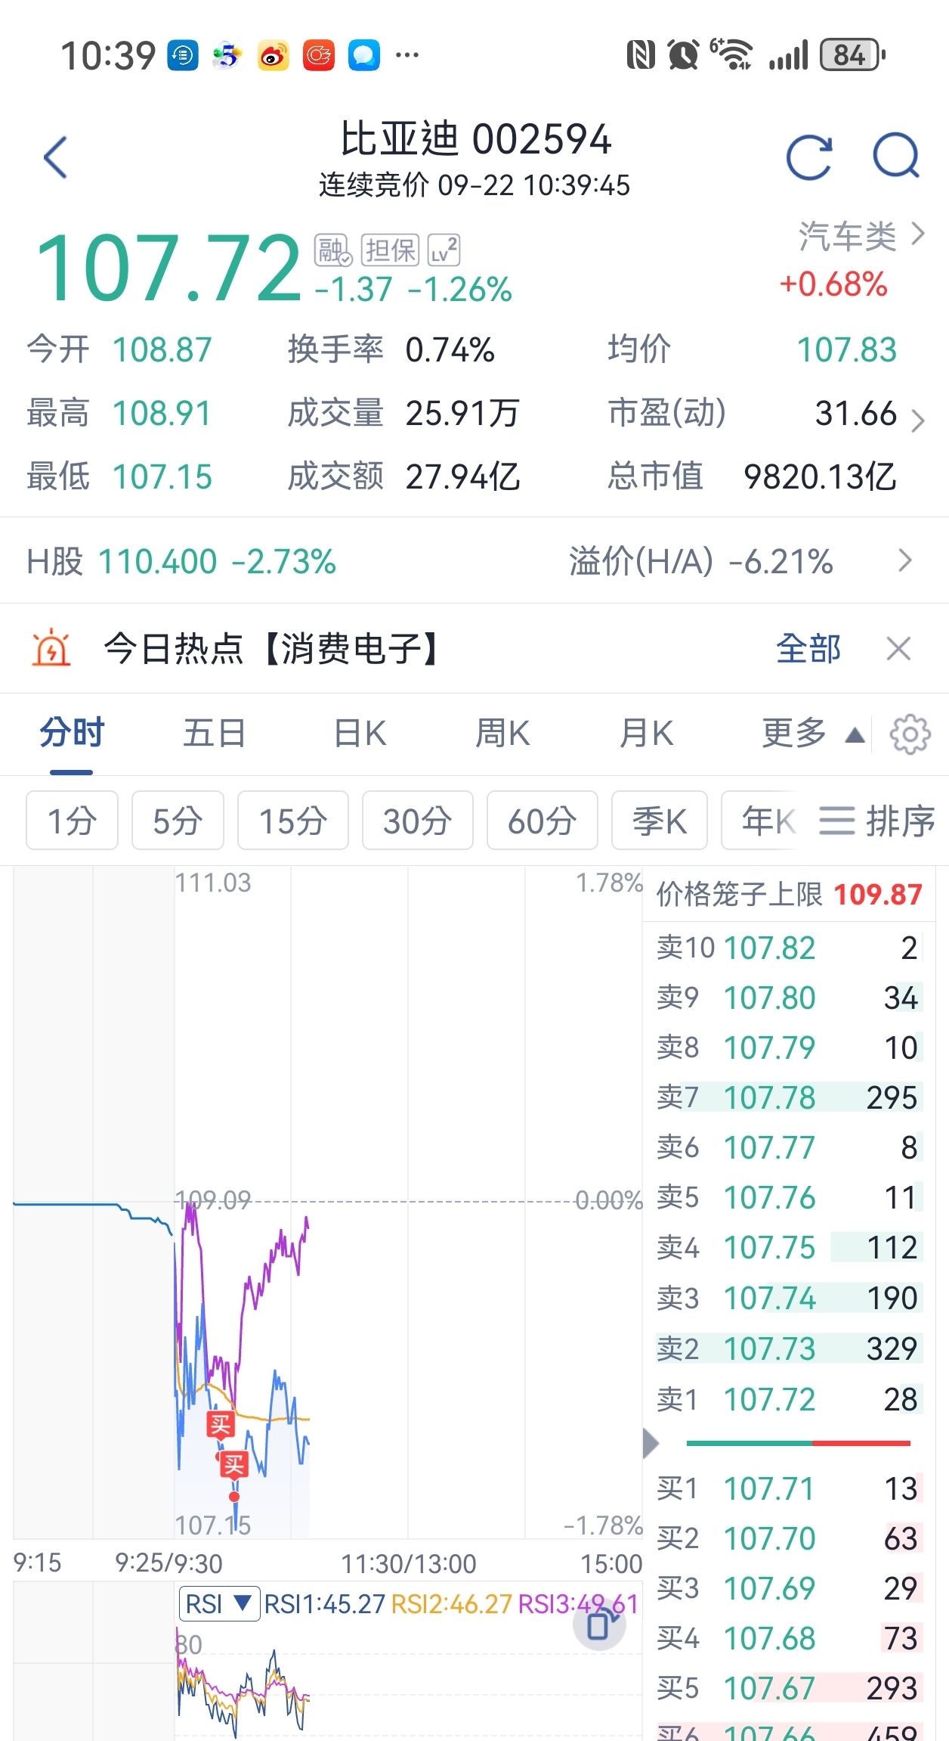949x1741 pixels.
Task: Tap the 比亚迪 002594 title
Action: [x=474, y=139]
